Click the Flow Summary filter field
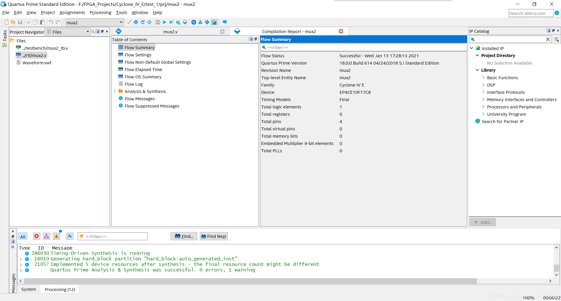The width and height of the screenshot is (561, 301). point(363,47)
